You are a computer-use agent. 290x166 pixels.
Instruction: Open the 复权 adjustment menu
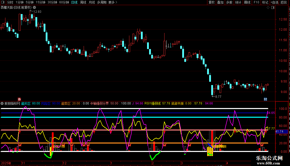[211, 2]
